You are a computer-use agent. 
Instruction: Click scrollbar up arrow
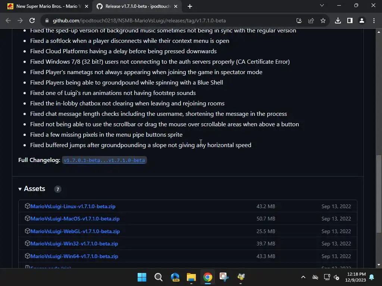[x=379, y=32]
